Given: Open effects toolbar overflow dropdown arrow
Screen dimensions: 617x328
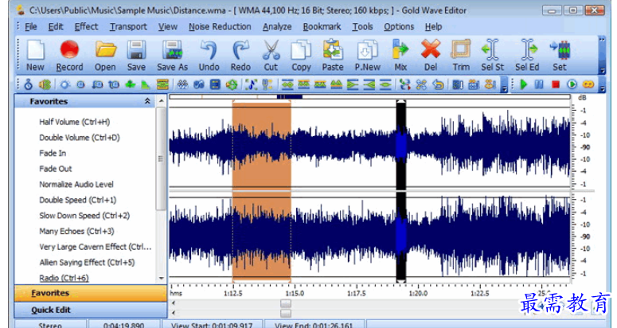Looking at the screenshot, I should pos(505,90).
